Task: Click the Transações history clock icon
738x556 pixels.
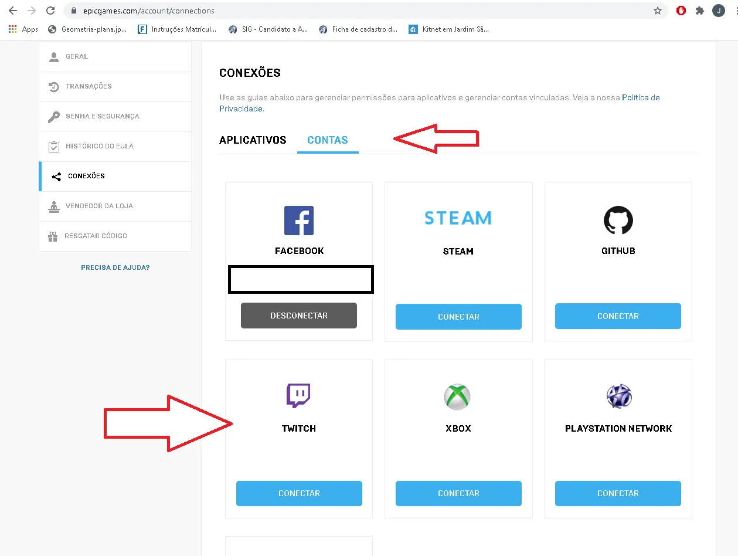Action: 53,87
